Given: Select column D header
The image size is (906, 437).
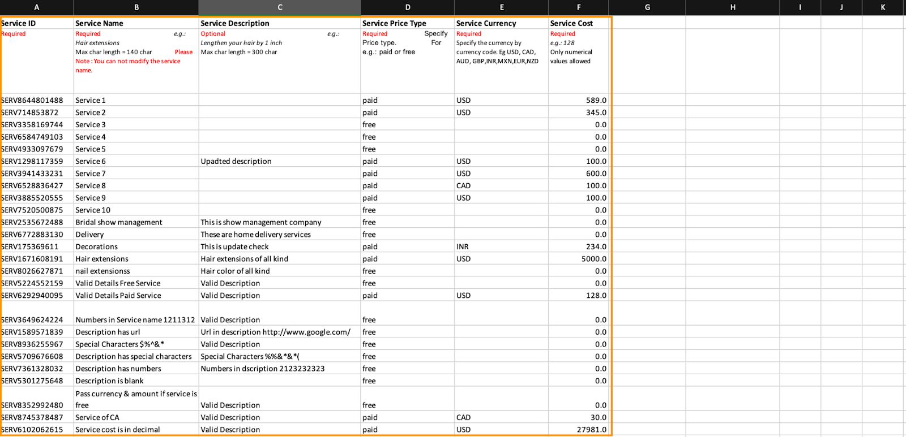Looking at the screenshot, I should pyautogui.click(x=408, y=7).
